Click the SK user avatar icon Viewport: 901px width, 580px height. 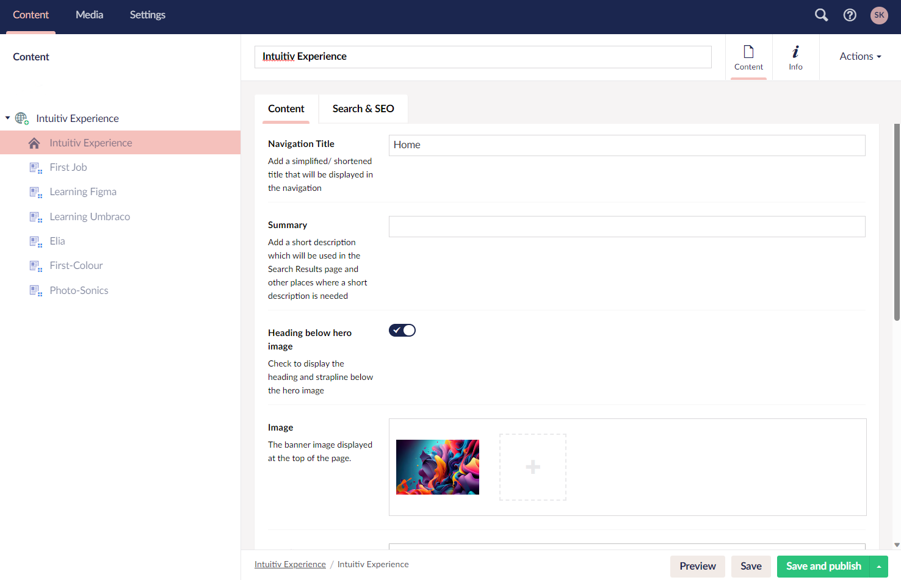click(x=879, y=15)
